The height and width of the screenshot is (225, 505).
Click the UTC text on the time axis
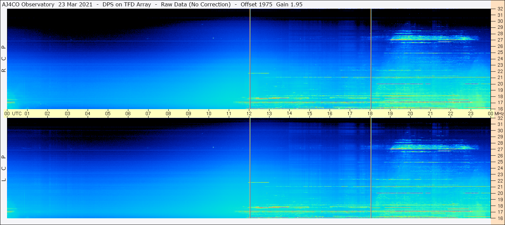17,114
